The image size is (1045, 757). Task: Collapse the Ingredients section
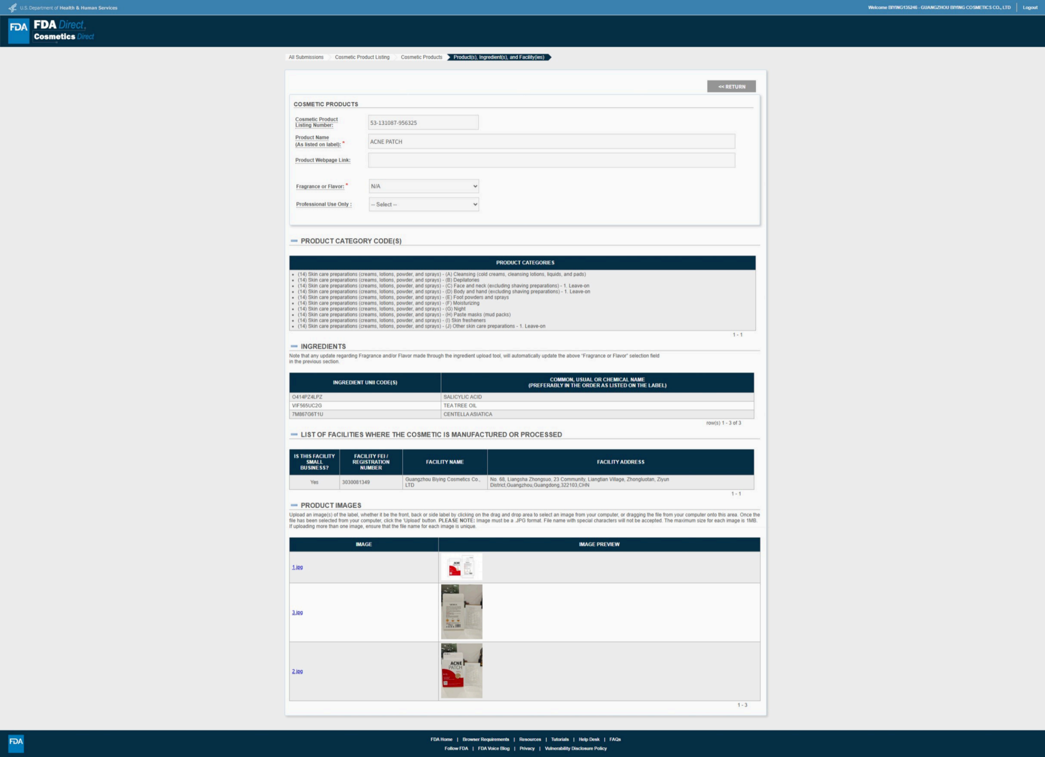[294, 346]
